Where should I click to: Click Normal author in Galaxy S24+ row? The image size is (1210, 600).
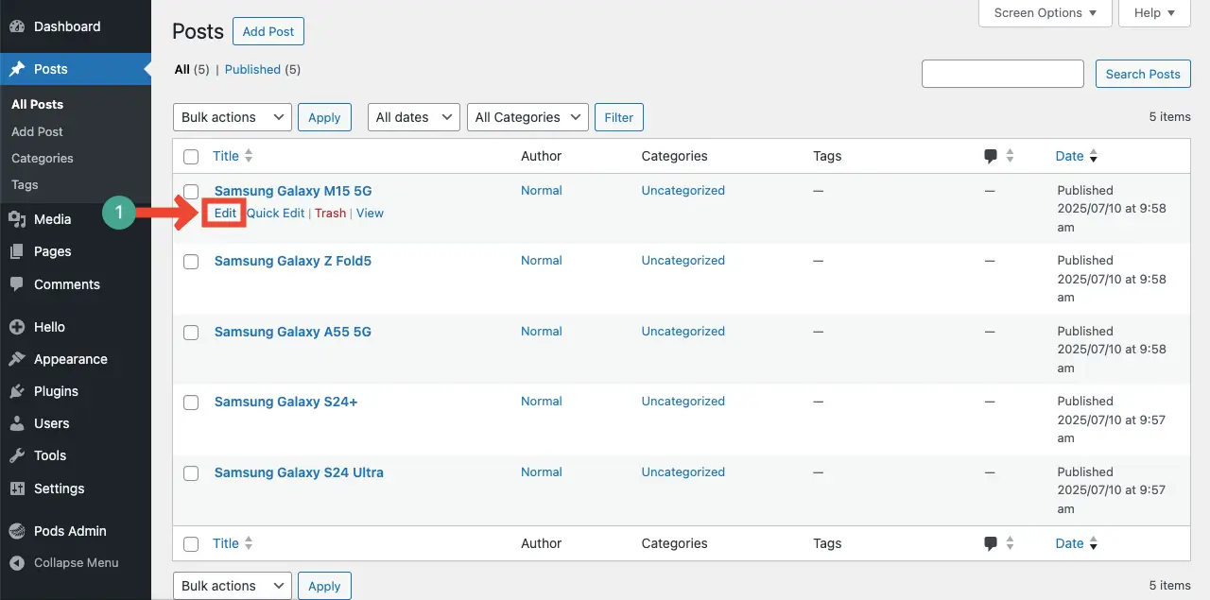[542, 401]
